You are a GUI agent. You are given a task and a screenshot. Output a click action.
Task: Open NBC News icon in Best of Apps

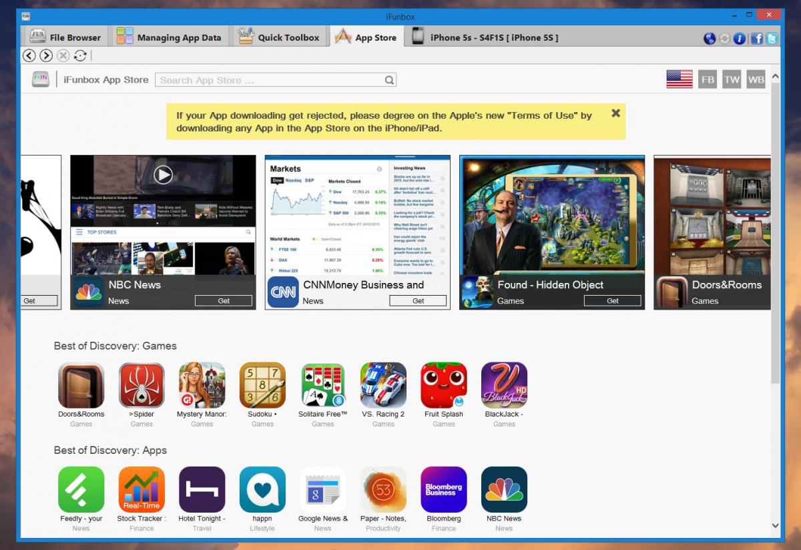pos(504,489)
